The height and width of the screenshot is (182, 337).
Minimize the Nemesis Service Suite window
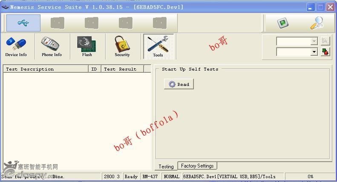point(310,7)
